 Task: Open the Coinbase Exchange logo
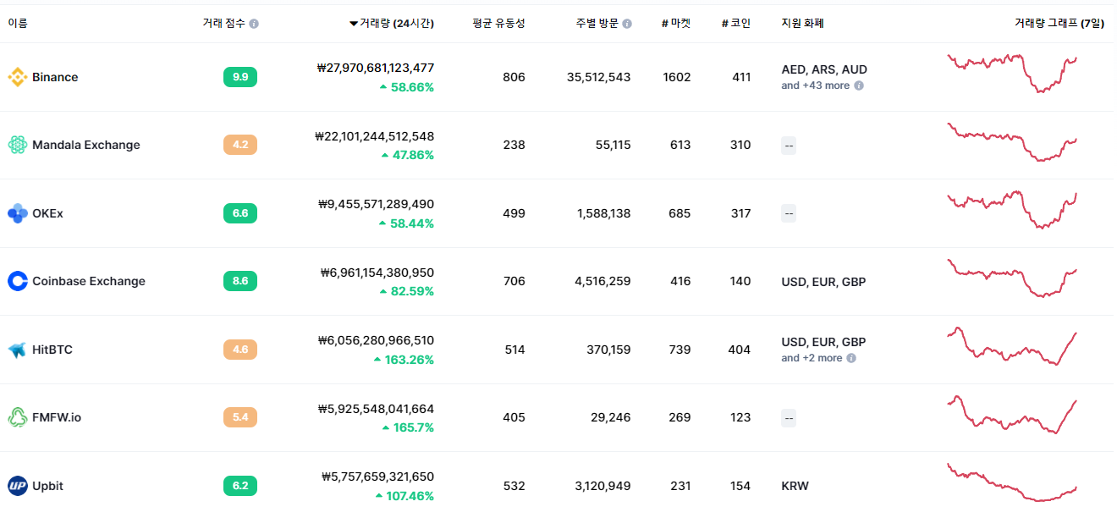pos(18,281)
